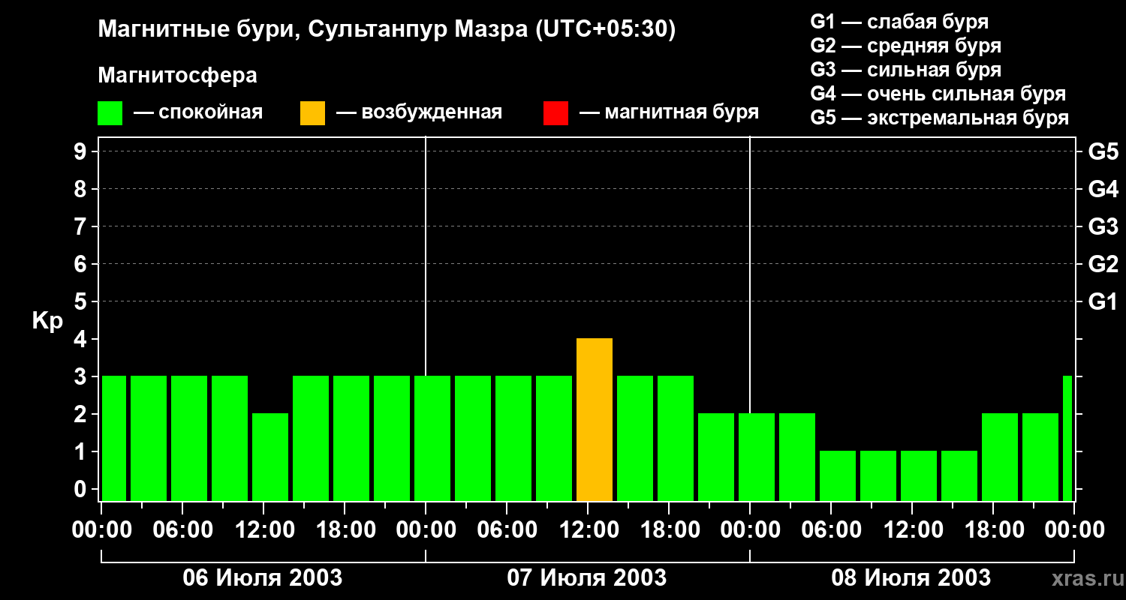Click the 'G1' label on the right axis
The width and height of the screenshot is (1126, 600).
coord(1103,302)
